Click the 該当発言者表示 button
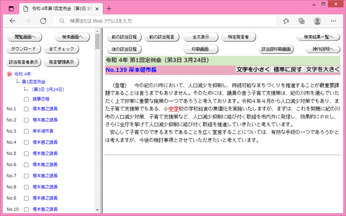Image resolution: width=346 pixels, height=216 pixels. pyautogui.click(x=24, y=62)
